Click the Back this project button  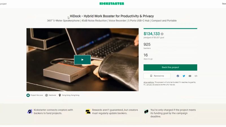170,67
